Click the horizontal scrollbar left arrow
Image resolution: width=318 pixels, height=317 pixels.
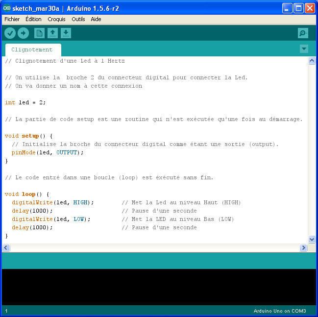point(6,248)
